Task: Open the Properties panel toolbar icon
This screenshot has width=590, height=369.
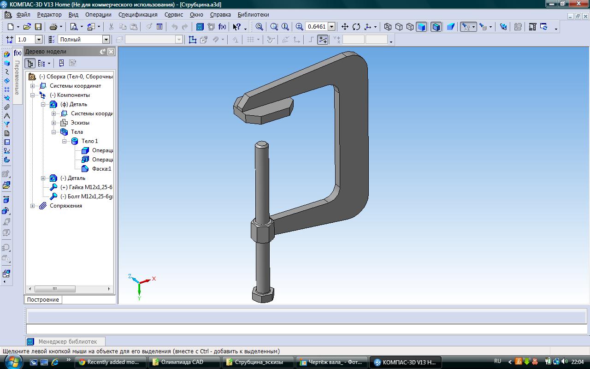Action: (159, 27)
